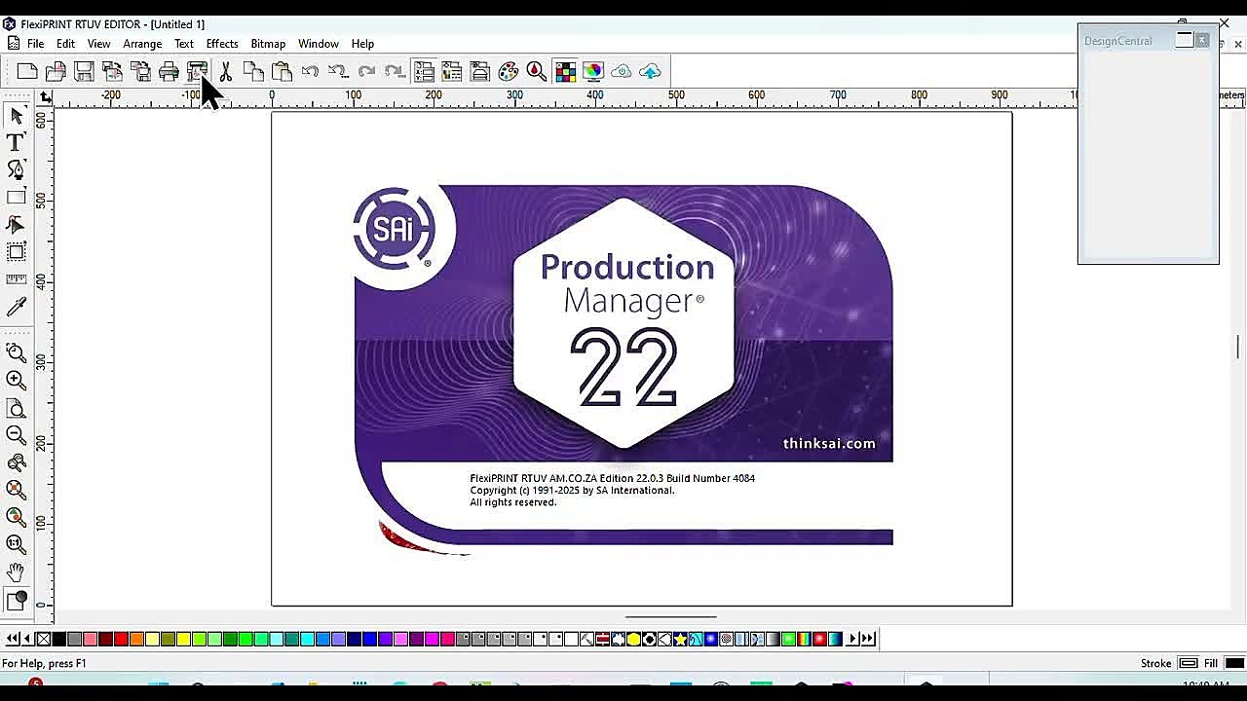Click the color monitor icon in toolbar
This screenshot has height=701, width=1247.
pyautogui.click(x=593, y=71)
